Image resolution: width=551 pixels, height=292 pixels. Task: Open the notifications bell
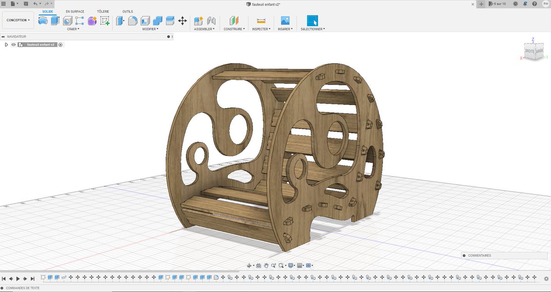[x=525, y=4]
